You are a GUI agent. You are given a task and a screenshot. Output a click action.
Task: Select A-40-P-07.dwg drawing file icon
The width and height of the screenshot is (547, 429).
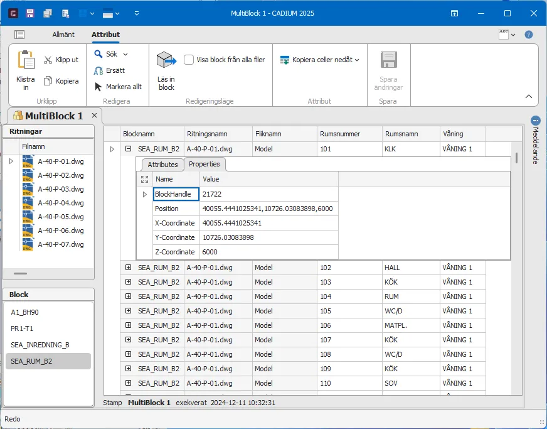coord(28,244)
